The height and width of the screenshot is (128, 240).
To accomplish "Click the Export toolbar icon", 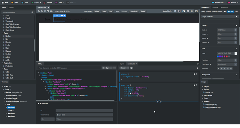I will 32,2.
